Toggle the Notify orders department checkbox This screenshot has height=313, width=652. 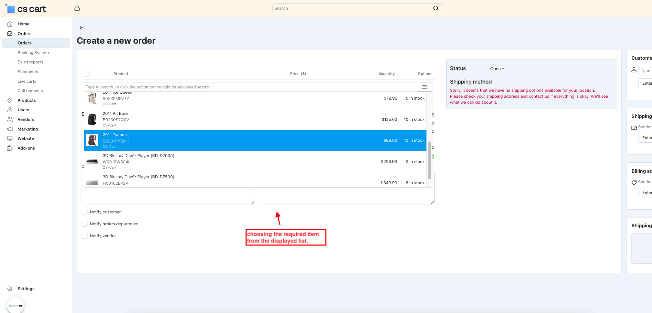coord(85,224)
